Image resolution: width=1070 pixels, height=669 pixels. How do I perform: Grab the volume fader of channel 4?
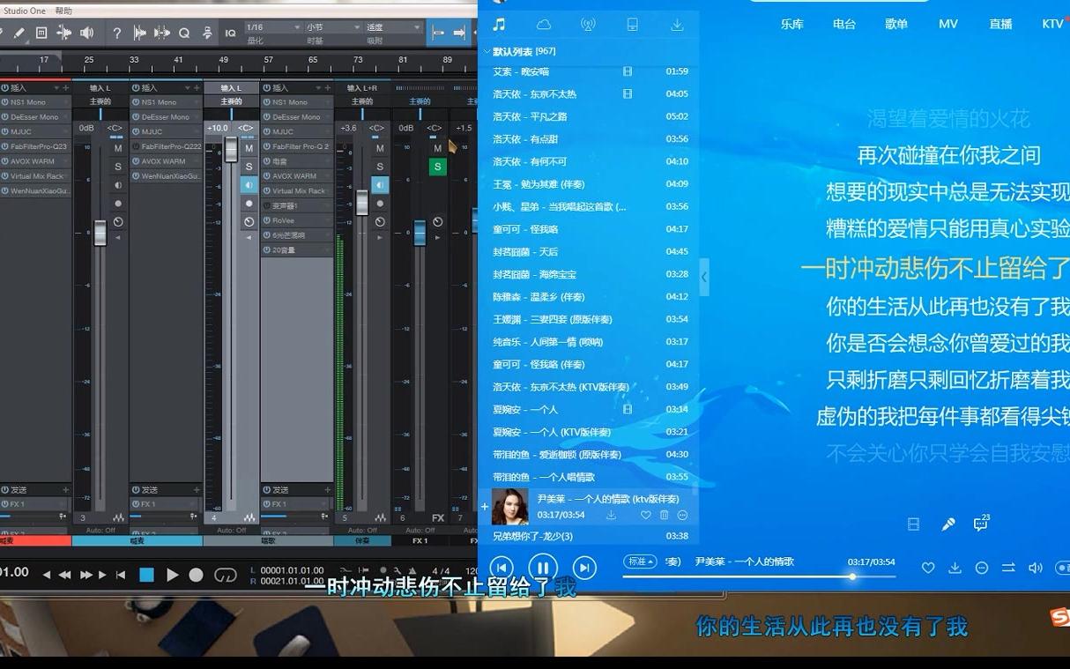pos(231,148)
